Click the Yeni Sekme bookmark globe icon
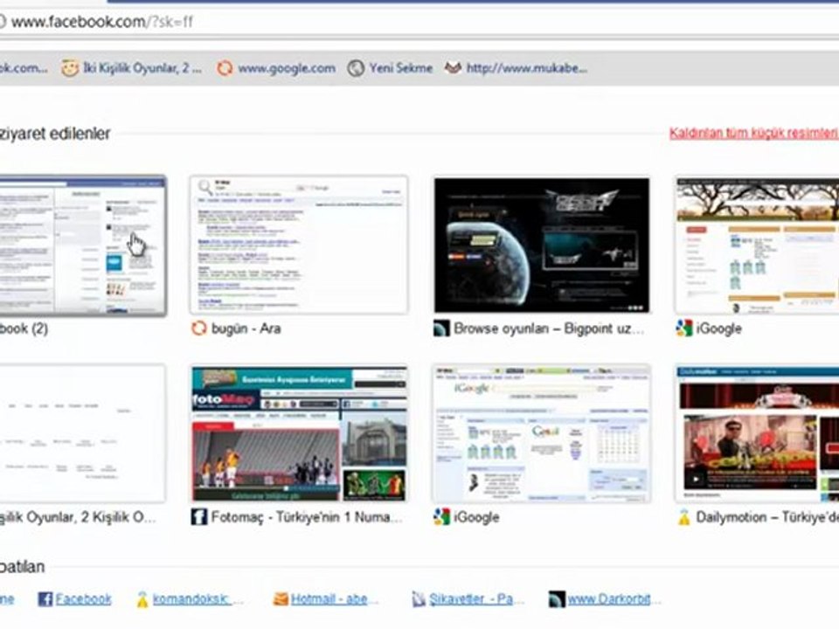Viewport: 839px width, 629px height. click(x=356, y=68)
